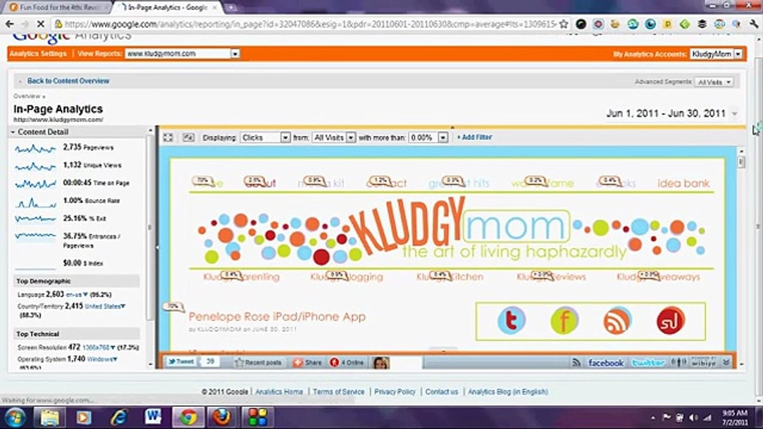The width and height of the screenshot is (763, 429).
Task: Open the Chrome wrench settings menu
Action: (753, 24)
